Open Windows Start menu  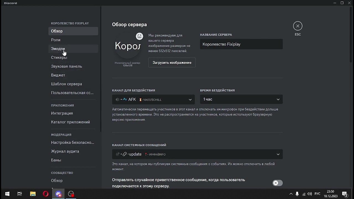pos(7,194)
